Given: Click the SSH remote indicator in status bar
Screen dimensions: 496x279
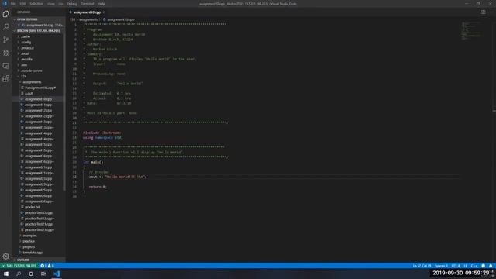Looking at the screenshot, I should (x=19, y=266).
